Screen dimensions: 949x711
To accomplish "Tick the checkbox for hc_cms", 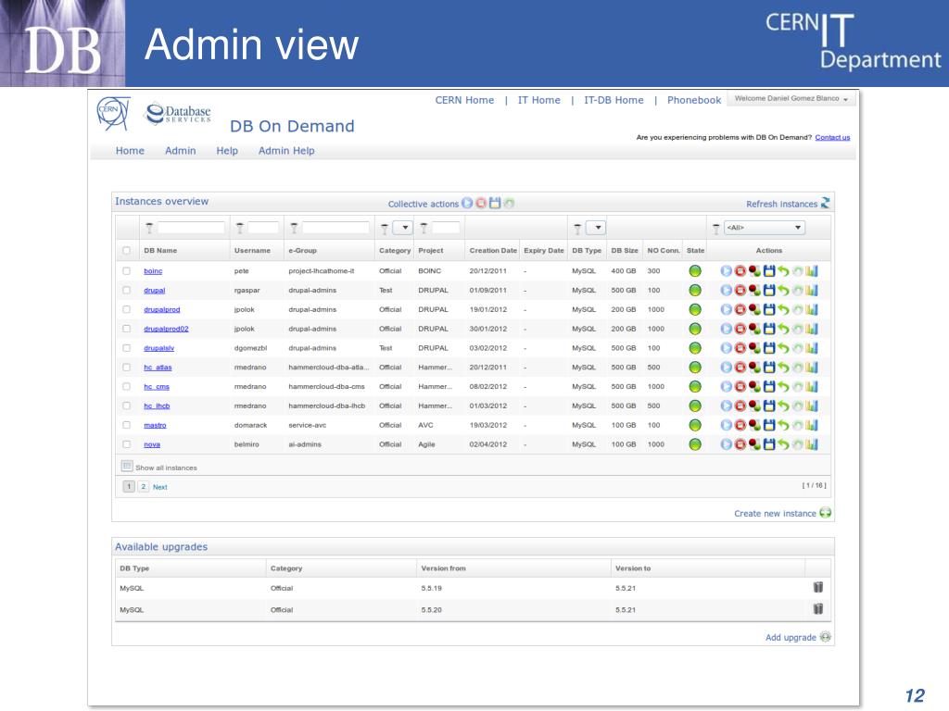I will (x=126, y=387).
